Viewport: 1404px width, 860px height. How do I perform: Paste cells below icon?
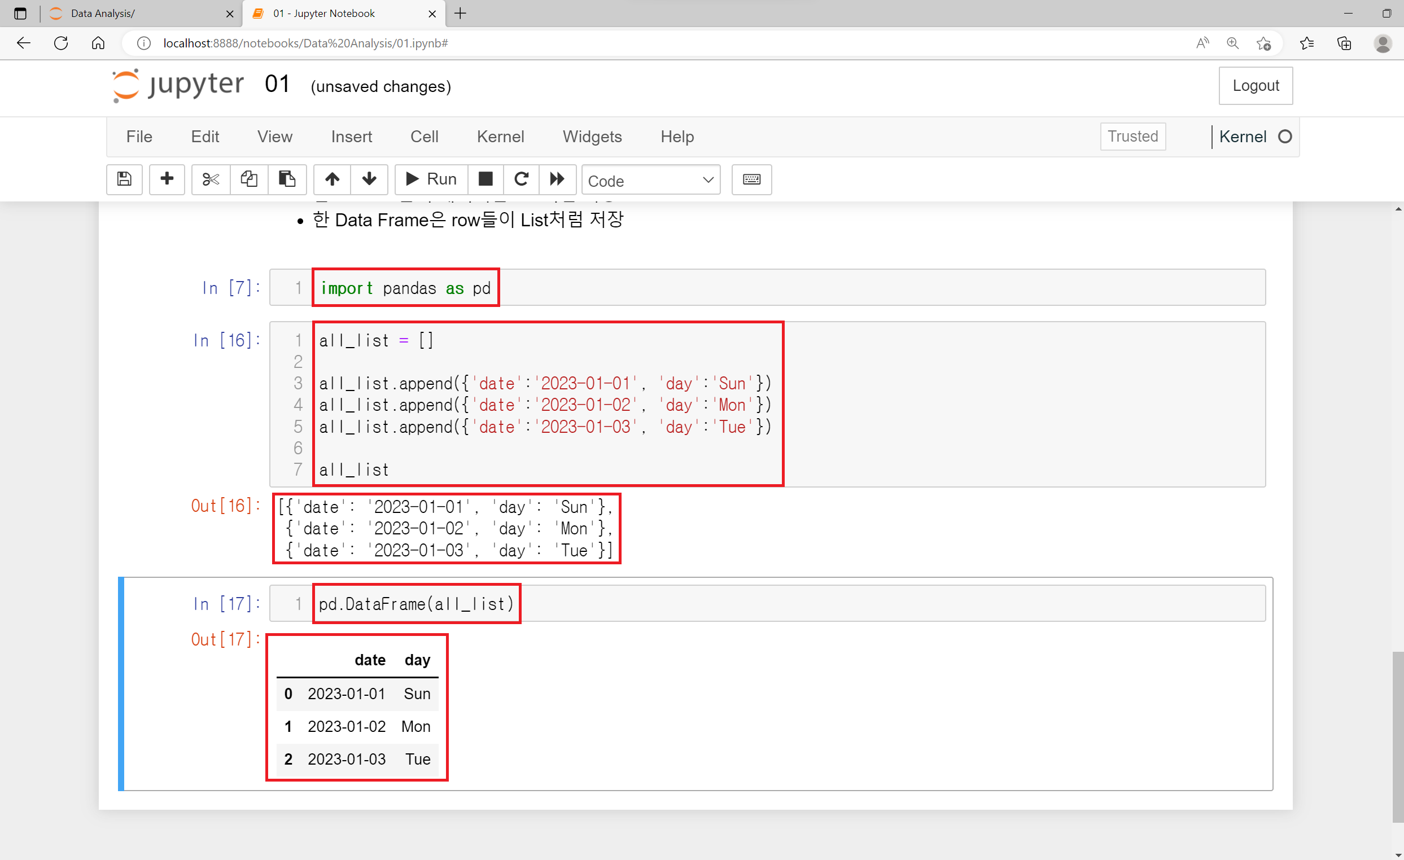(287, 179)
